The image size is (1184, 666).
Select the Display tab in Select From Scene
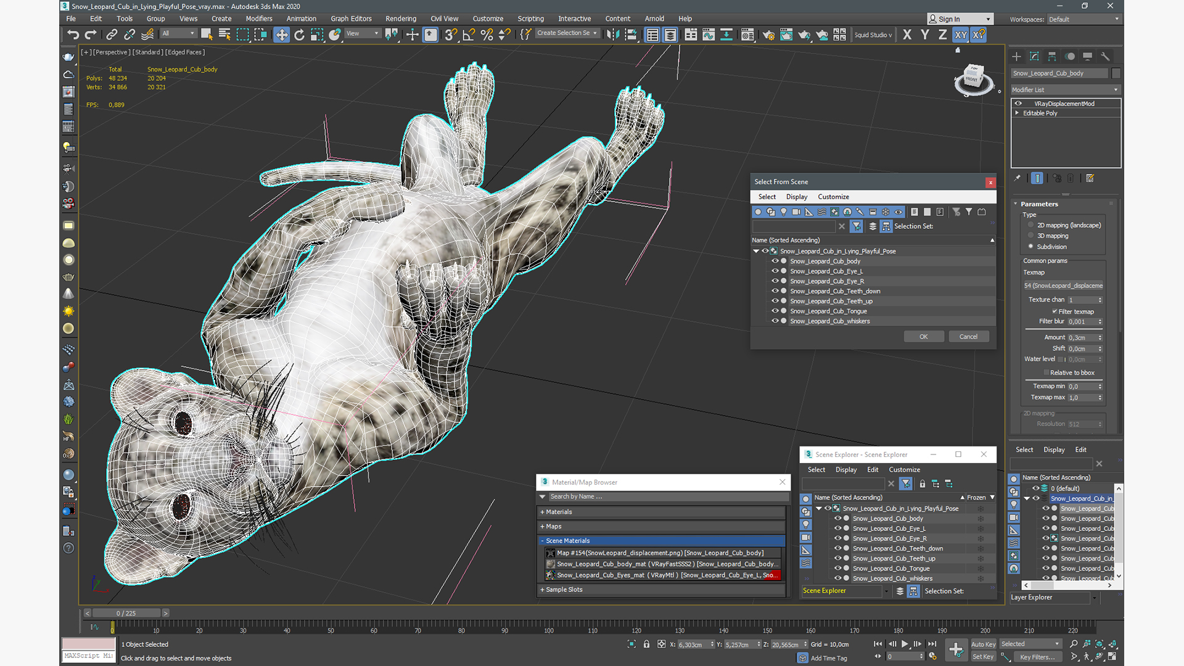[x=797, y=197]
